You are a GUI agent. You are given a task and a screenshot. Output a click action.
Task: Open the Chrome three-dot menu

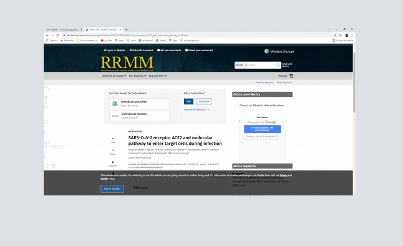(352, 35)
